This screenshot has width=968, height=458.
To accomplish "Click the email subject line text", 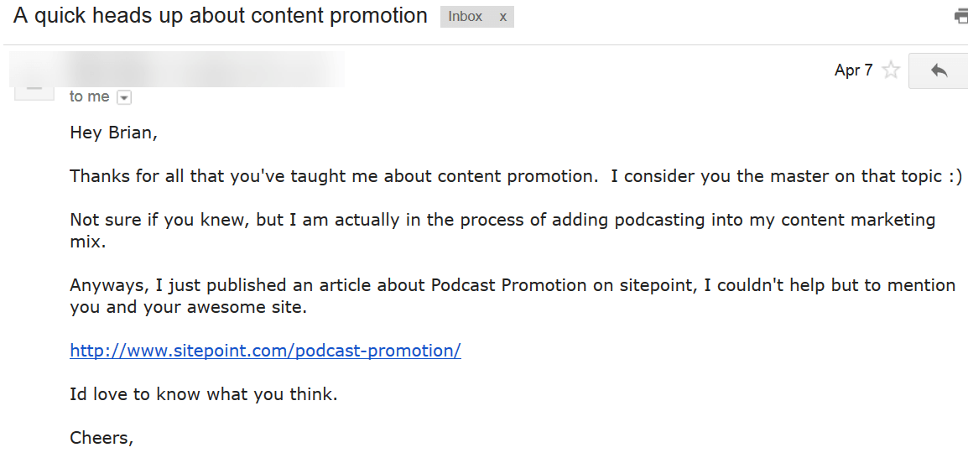I will pos(221,16).
